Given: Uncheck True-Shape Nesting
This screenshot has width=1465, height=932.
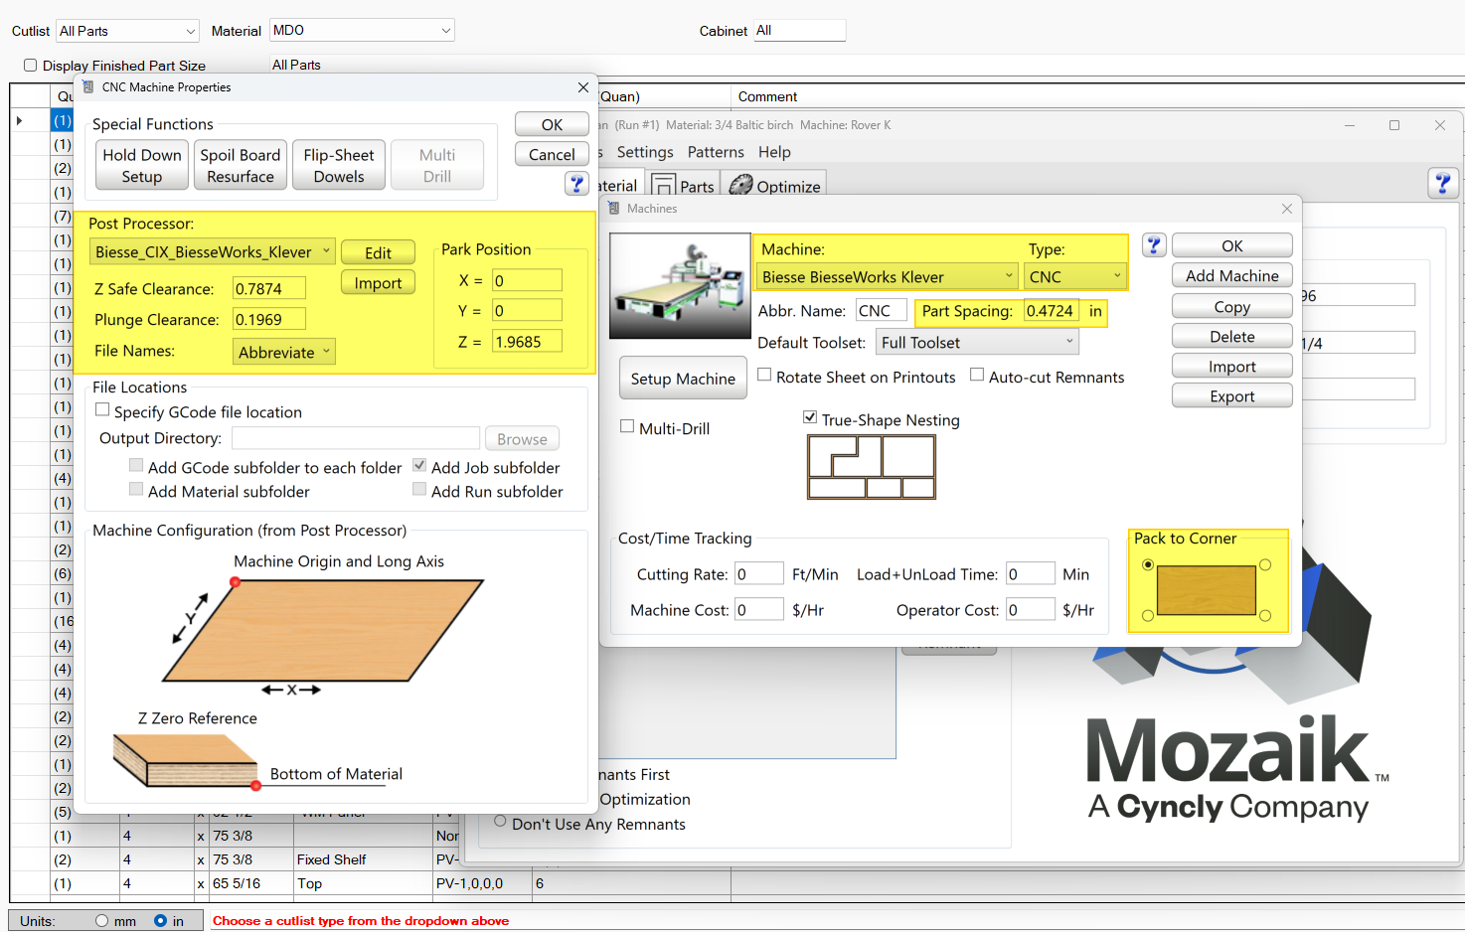Looking at the screenshot, I should [x=810, y=417].
